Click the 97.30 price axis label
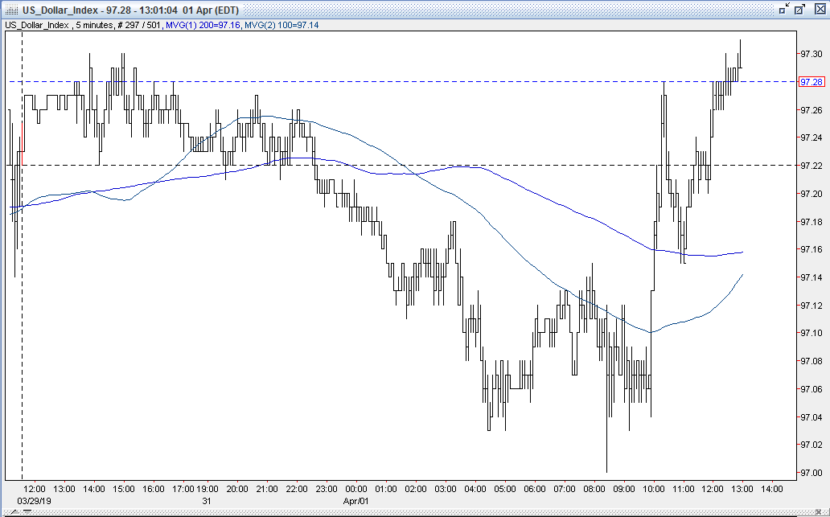830x517 pixels. pyautogui.click(x=811, y=54)
